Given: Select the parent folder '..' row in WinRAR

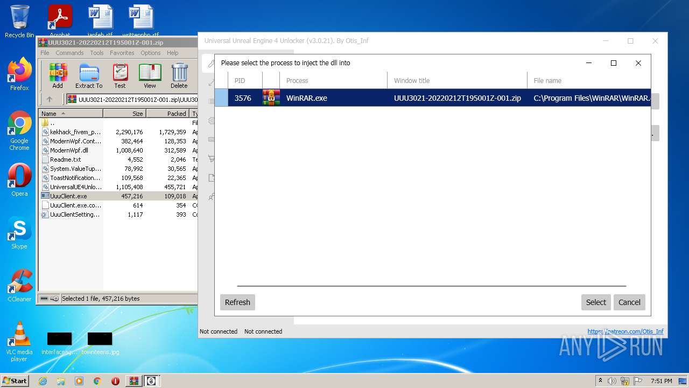Looking at the screenshot, I should (118, 123).
